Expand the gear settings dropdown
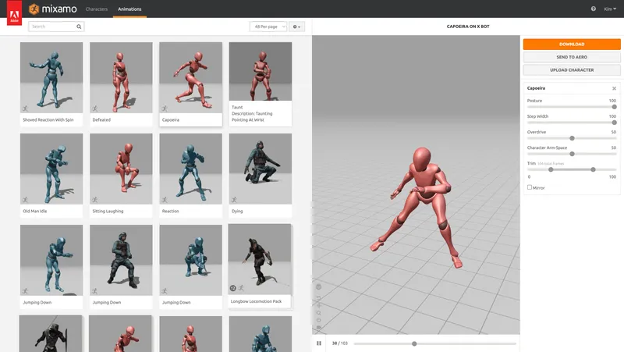The image size is (624, 352). pyautogui.click(x=296, y=27)
